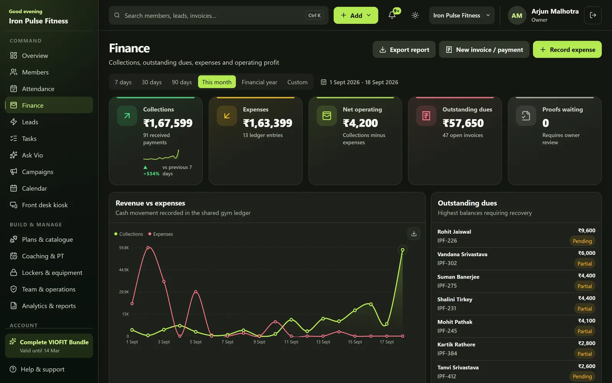Go to Members in sidebar
Image resolution: width=612 pixels, height=383 pixels.
(x=49, y=72)
